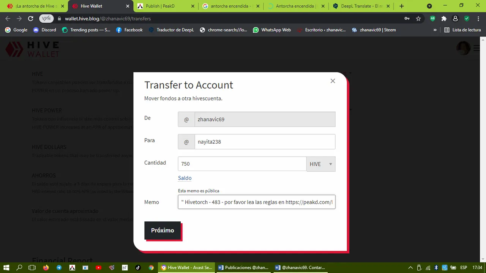This screenshot has height=273, width=486.
Task: Open the N app icon in taskbar
Action: click(x=125, y=267)
